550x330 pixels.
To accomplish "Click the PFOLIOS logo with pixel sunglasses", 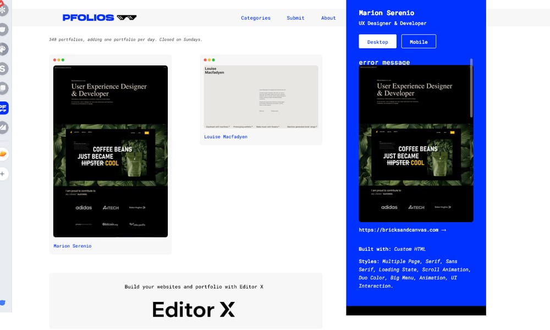I will tap(99, 18).
